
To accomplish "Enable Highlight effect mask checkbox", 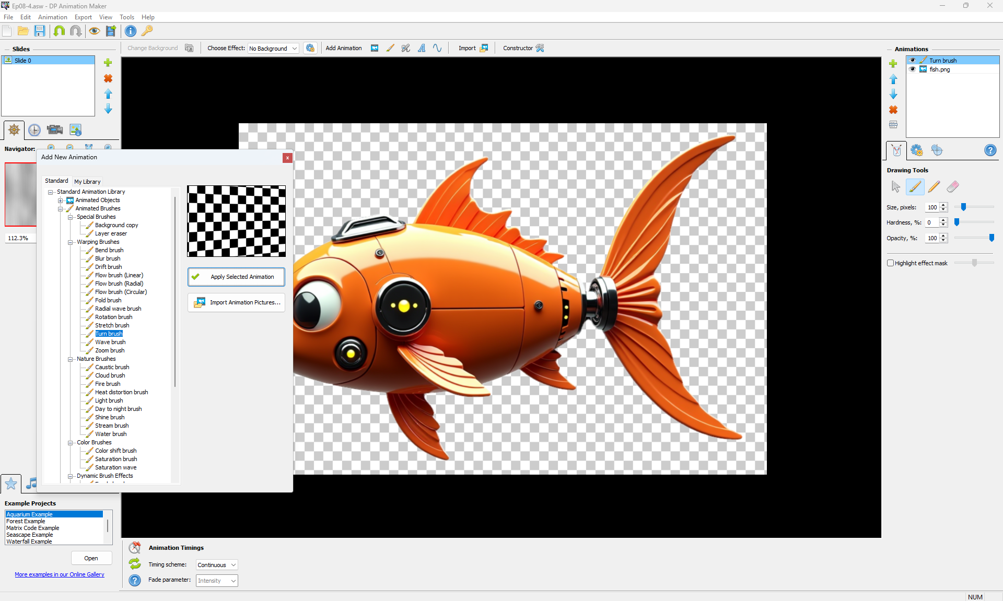I will click(890, 263).
